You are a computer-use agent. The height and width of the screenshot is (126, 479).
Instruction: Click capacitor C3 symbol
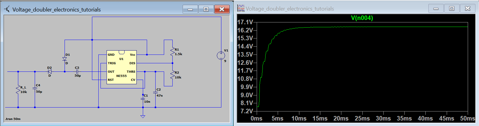[77, 72]
